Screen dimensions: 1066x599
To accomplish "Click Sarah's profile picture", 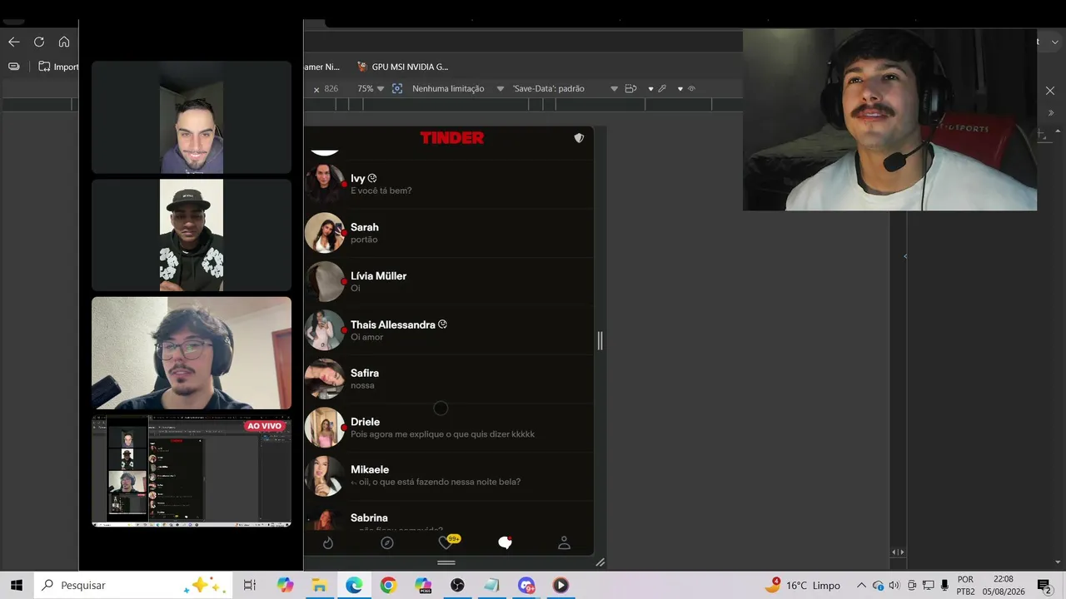I will (325, 233).
